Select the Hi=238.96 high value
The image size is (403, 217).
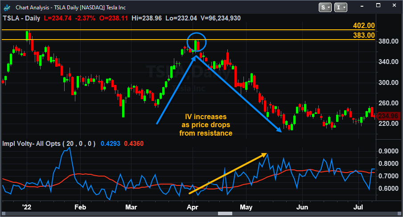click(147, 18)
